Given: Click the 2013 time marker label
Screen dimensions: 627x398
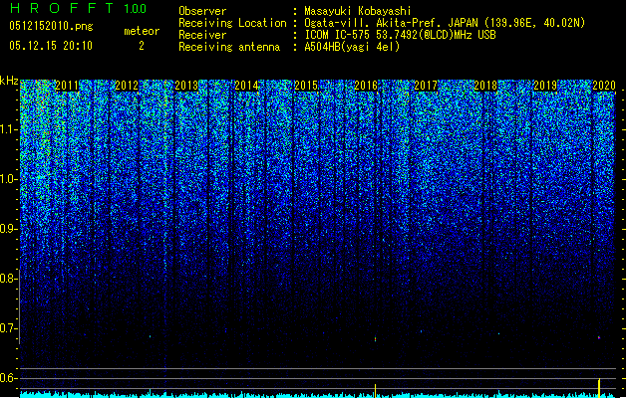Looking at the screenshot, I should tap(186, 86).
